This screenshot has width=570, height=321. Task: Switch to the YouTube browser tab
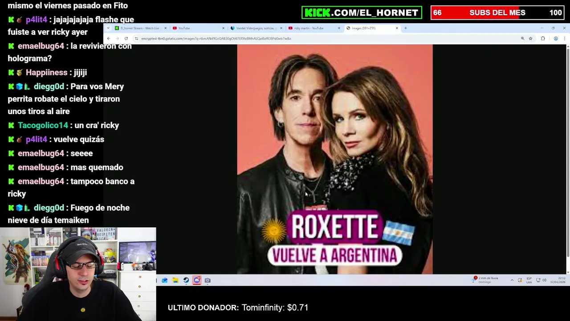coord(198,28)
